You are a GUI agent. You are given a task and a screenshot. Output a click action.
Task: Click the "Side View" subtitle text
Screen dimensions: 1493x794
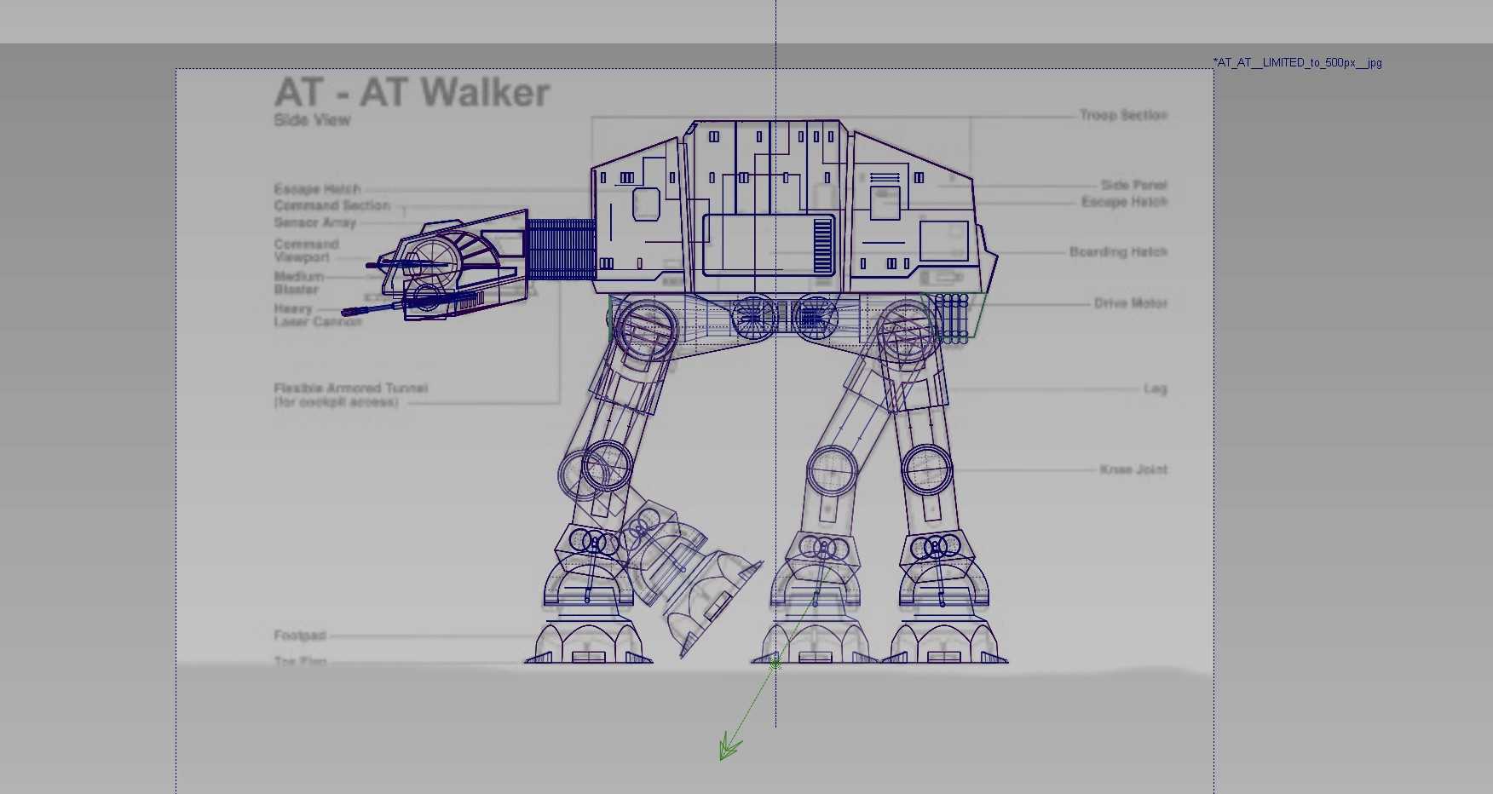(x=312, y=120)
